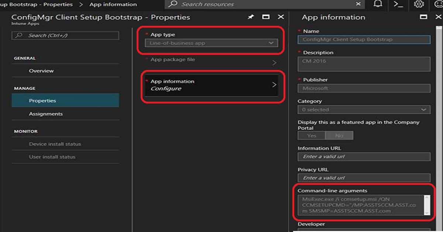The width and height of the screenshot is (443, 232).
Task: Click the Publisher field
Action: click(364, 88)
